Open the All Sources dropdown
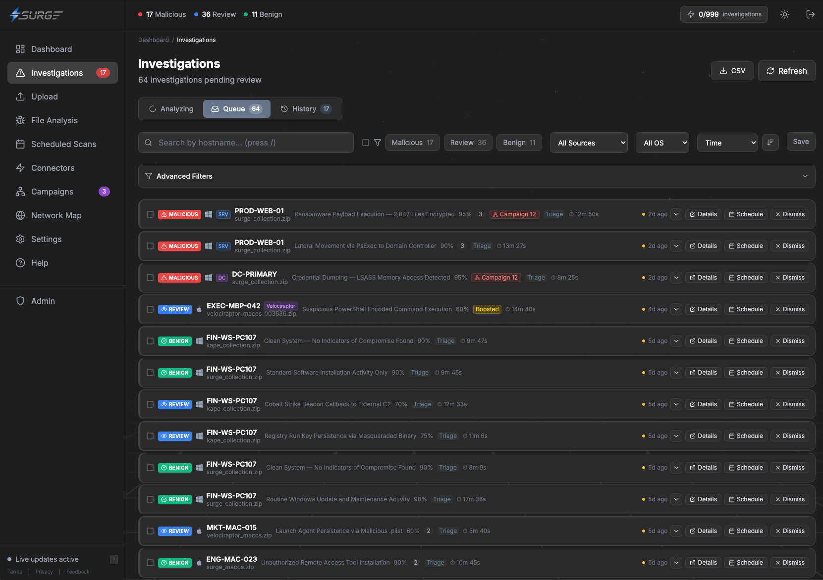Image resolution: width=823 pixels, height=580 pixels. coord(588,143)
